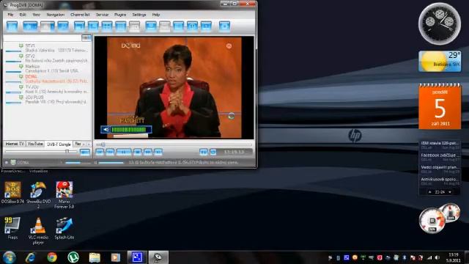Click the blue taskbar app left of ProgDVB
469x264 pixels.
pos(137,257)
